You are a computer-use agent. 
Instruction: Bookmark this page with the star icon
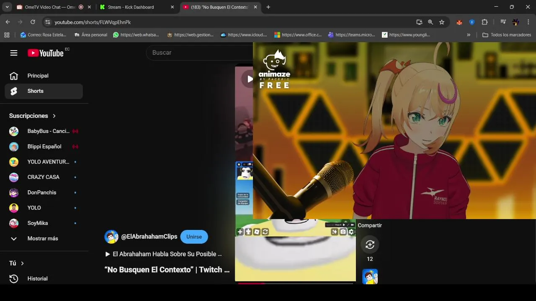(442, 22)
